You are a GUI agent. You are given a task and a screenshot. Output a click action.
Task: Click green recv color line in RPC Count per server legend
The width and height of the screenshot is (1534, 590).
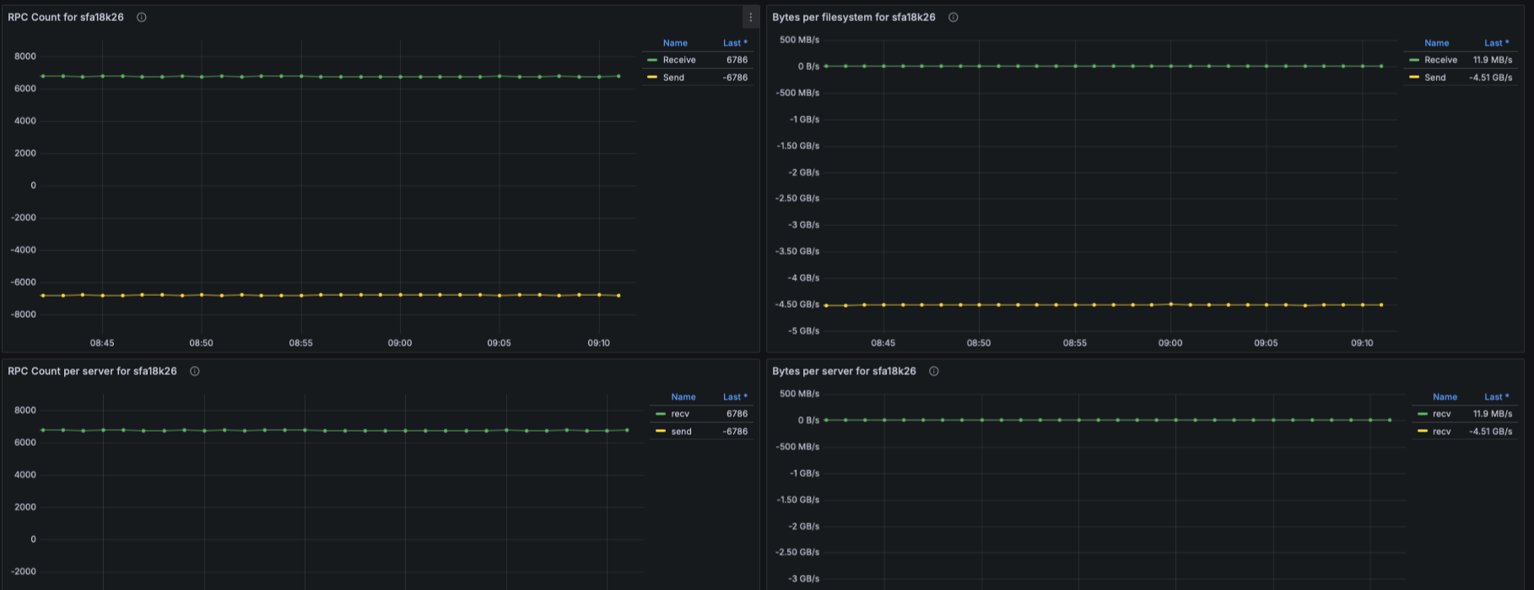coord(661,414)
